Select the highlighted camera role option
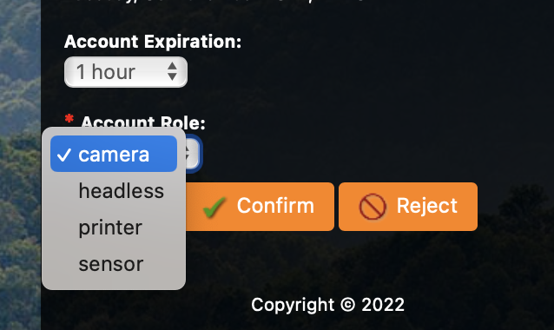Viewport: 554px width, 330px height. 114,154
